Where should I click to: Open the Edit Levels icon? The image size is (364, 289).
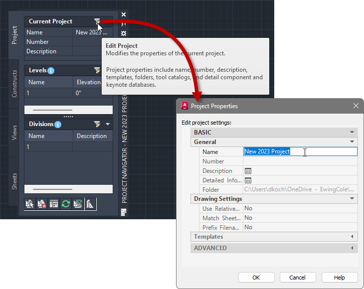pyautogui.click(x=97, y=70)
